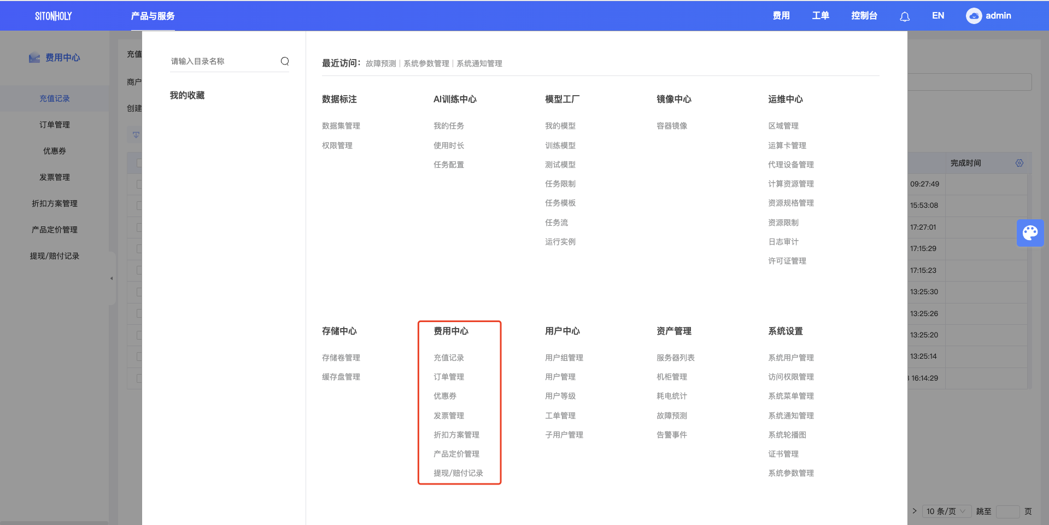Open the 10 条/页 page size dropdown
Viewport: 1049px width, 525px height.
[x=947, y=511]
